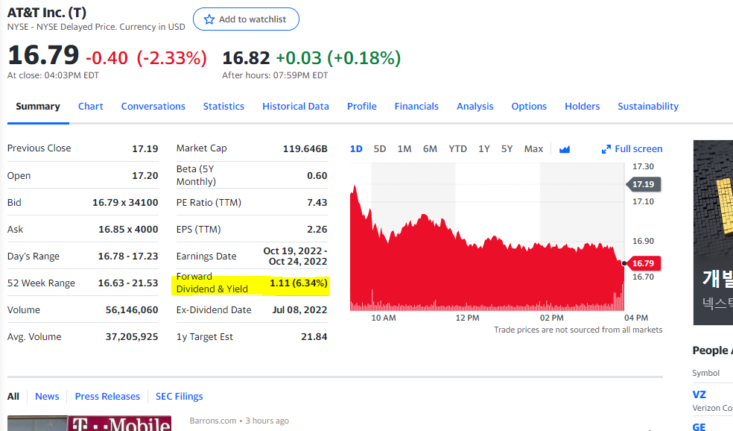
Task: Click the Full screen link
Action: coord(638,149)
